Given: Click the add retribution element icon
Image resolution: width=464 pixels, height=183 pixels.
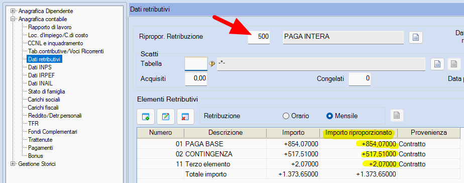Looking at the screenshot, I should pos(146,116).
